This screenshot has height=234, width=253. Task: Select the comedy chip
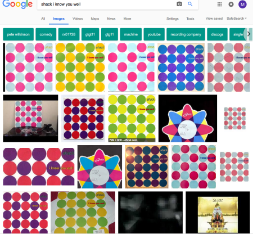pyautogui.click(x=46, y=34)
